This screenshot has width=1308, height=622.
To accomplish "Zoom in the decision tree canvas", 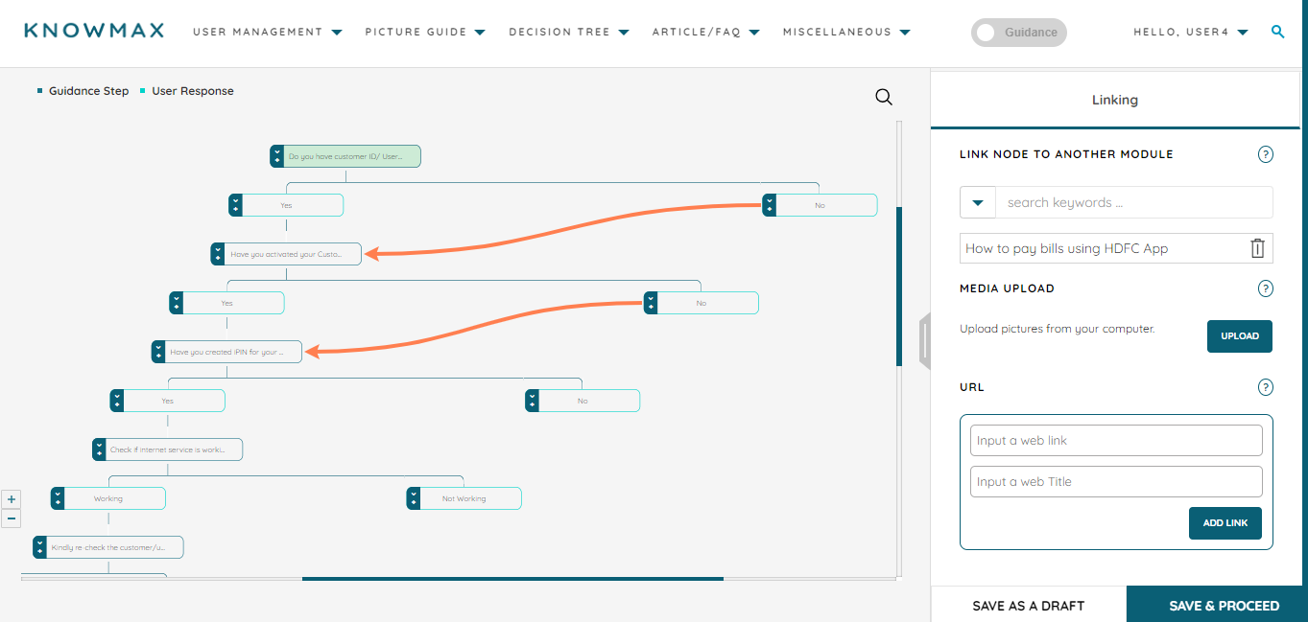I will tap(12, 499).
